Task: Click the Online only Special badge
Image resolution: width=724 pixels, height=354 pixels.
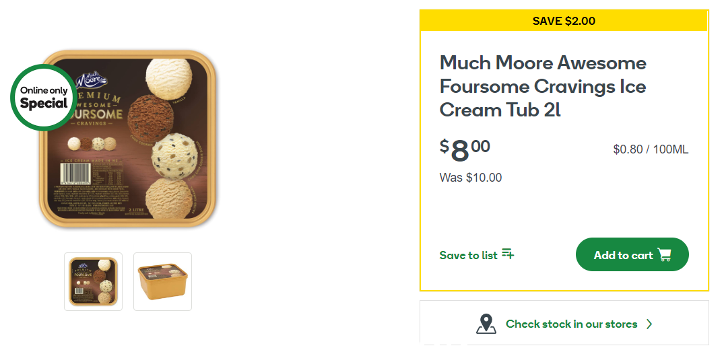Action: point(44,98)
